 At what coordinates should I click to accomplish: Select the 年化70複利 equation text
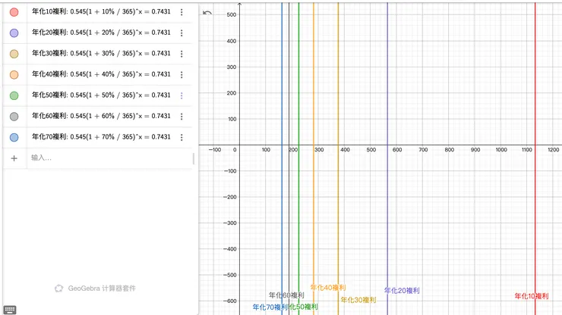pos(101,137)
